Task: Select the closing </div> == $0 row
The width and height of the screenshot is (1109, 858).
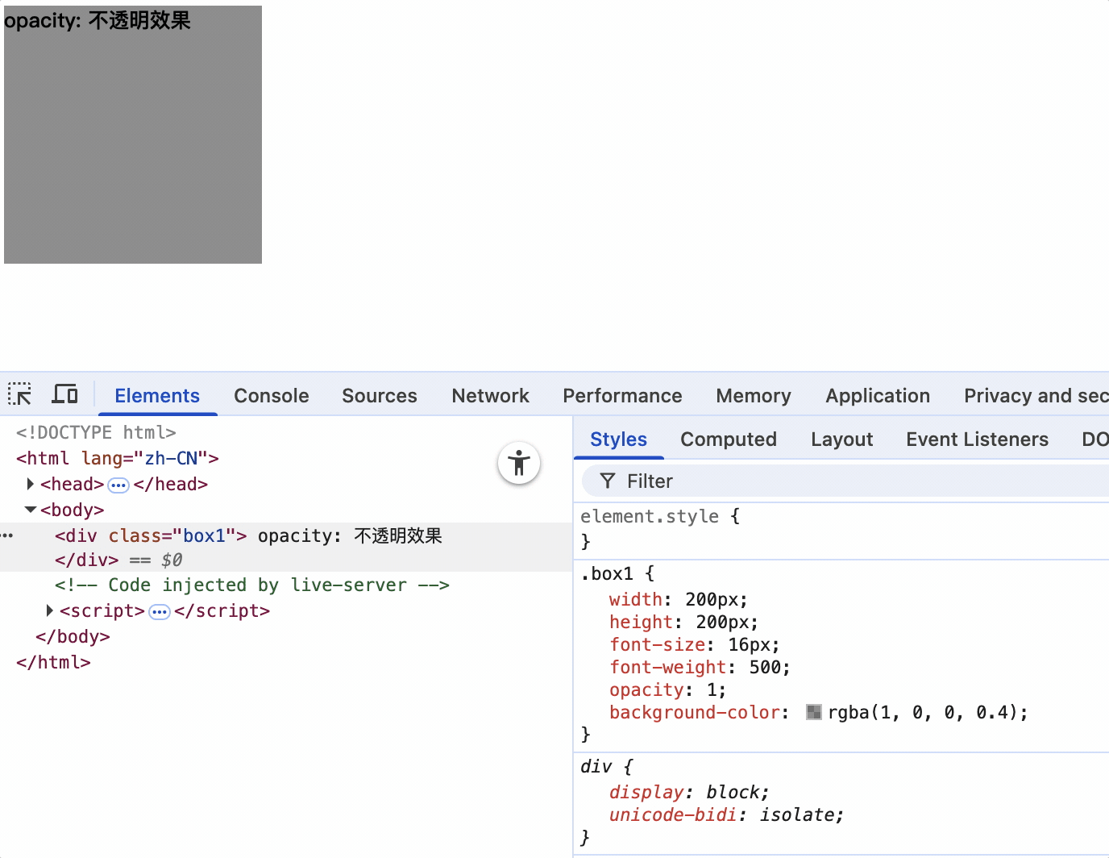Action: (x=286, y=560)
